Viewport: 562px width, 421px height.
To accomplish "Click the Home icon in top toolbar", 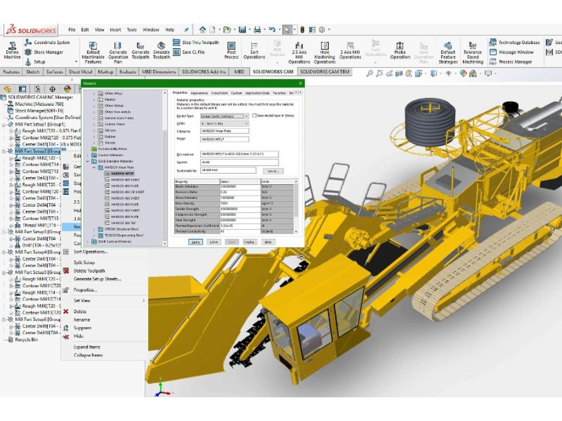I will 202,30.
